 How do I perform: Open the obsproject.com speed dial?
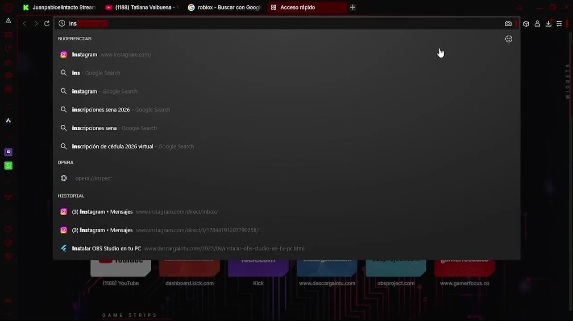click(396, 273)
